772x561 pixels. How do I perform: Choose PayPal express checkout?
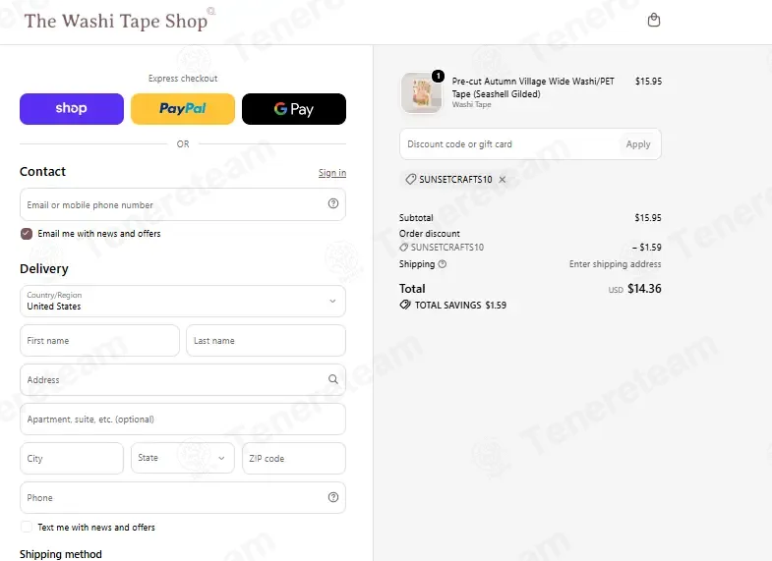[x=183, y=109]
